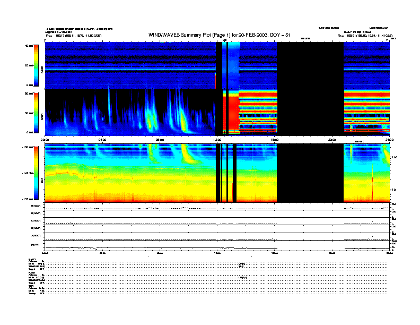Click the 10 label on TNR right axis
The height and width of the screenshot is (325, 420).
393,190
